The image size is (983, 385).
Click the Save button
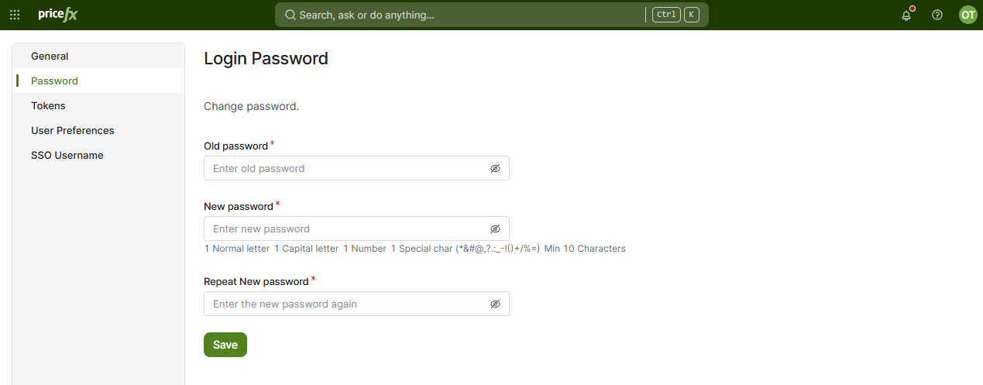tap(225, 345)
